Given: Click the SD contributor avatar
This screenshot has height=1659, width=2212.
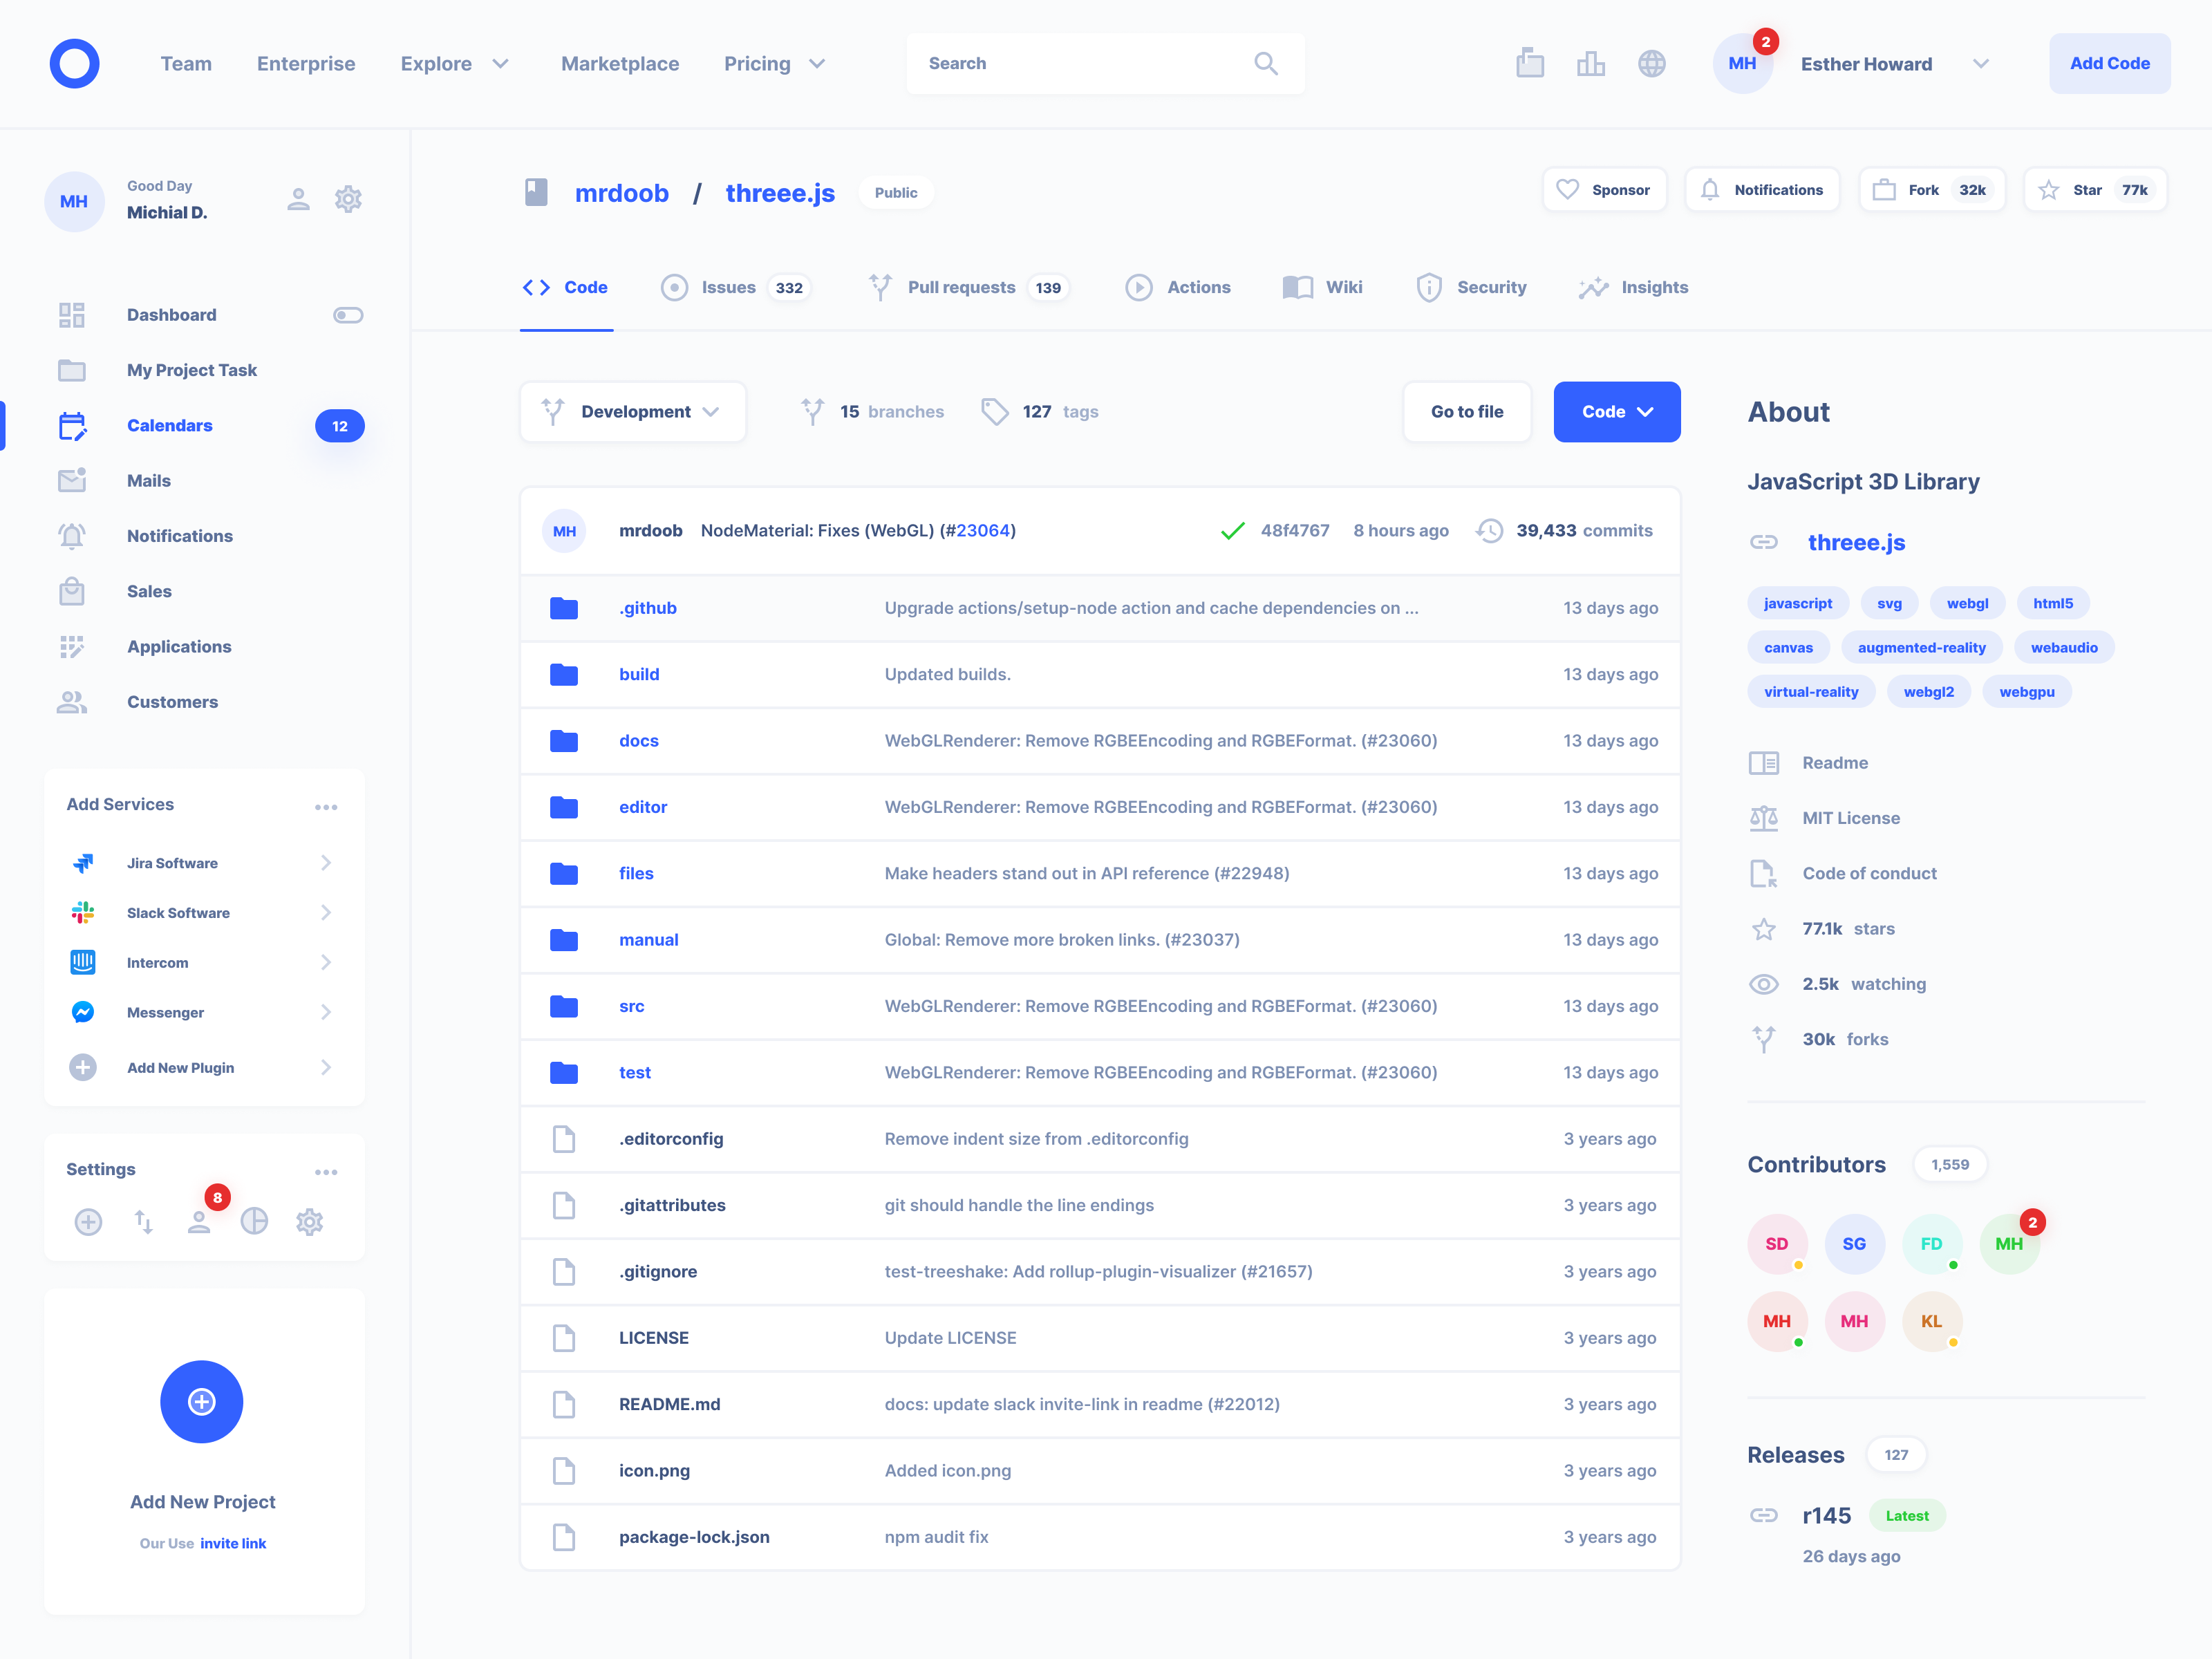Looking at the screenshot, I should point(1777,1244).
